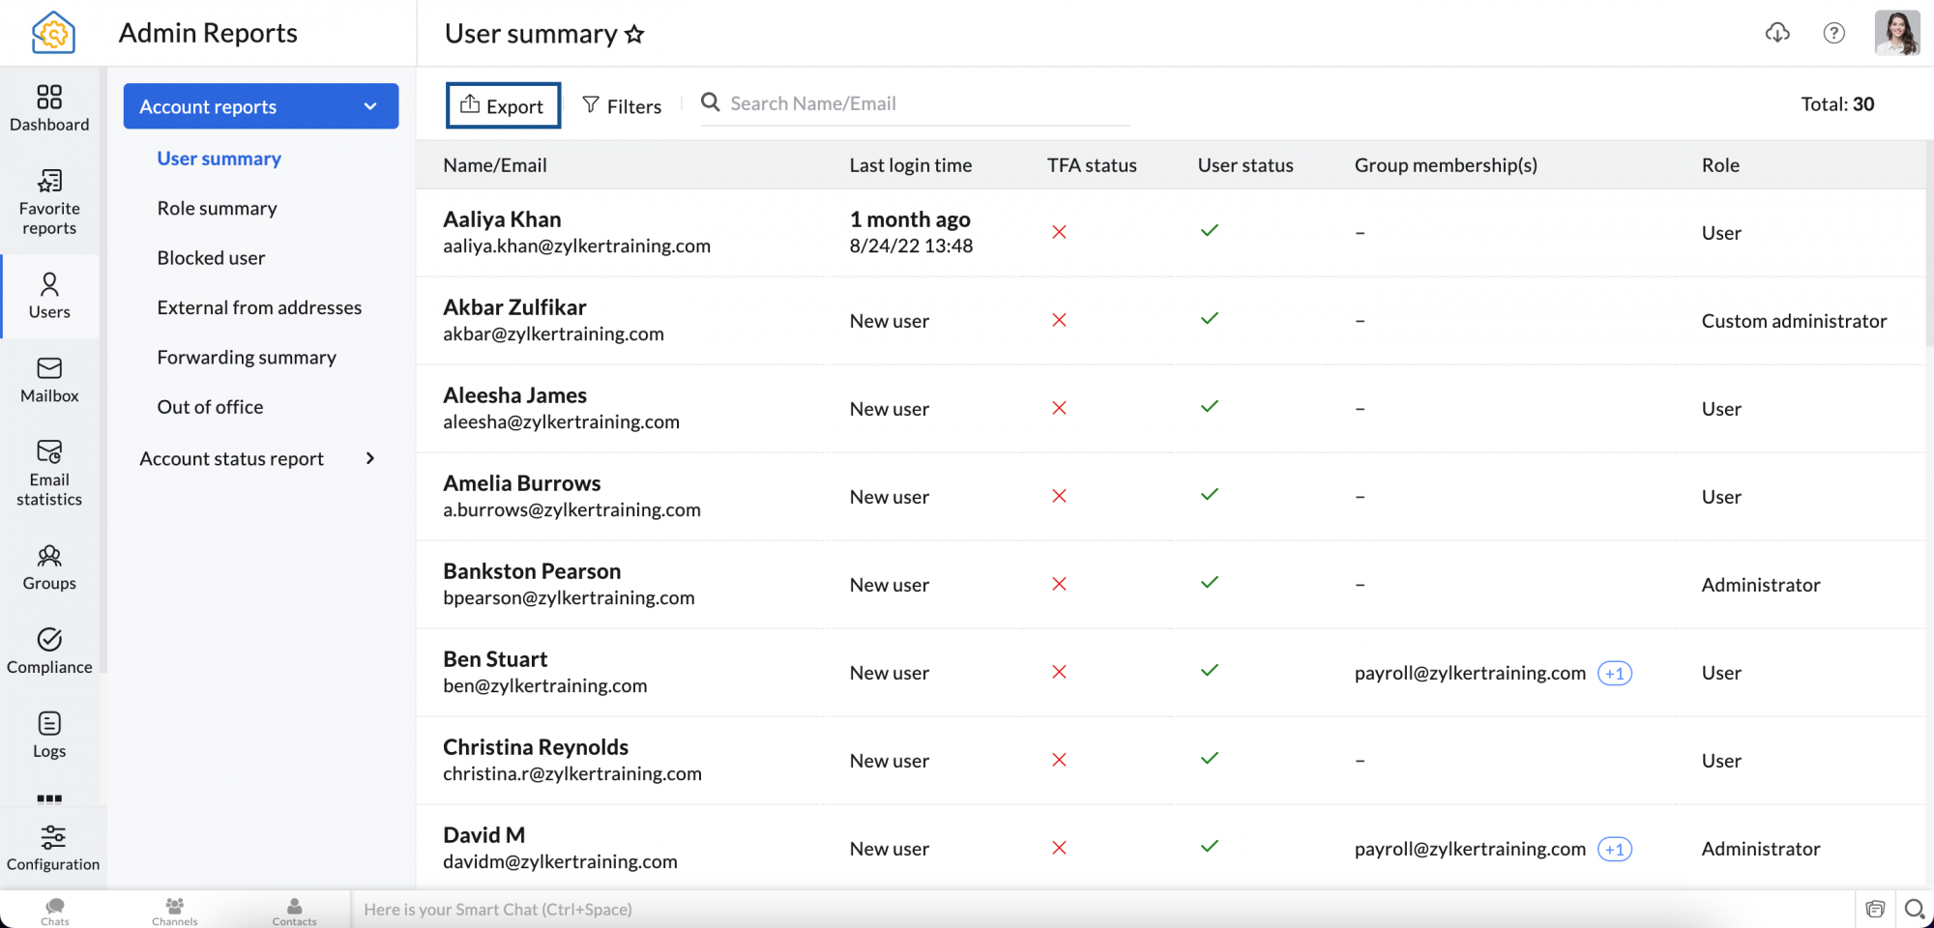
Task: Expand Ben Stuart's group memberships +1 badge
Action: 1615,673
